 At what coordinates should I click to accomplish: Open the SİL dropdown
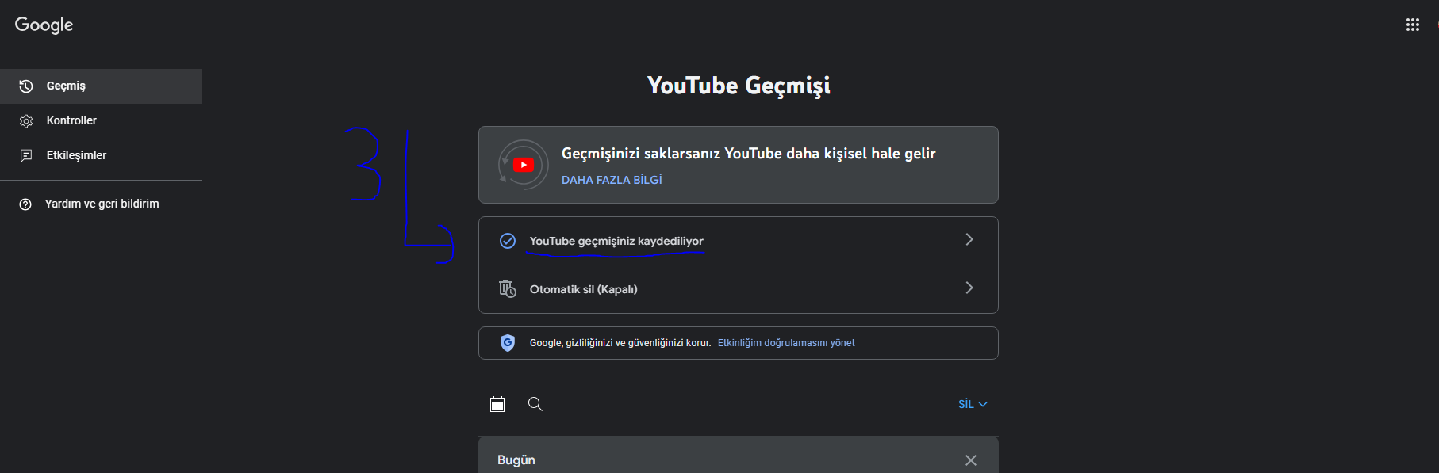point(973,404)
